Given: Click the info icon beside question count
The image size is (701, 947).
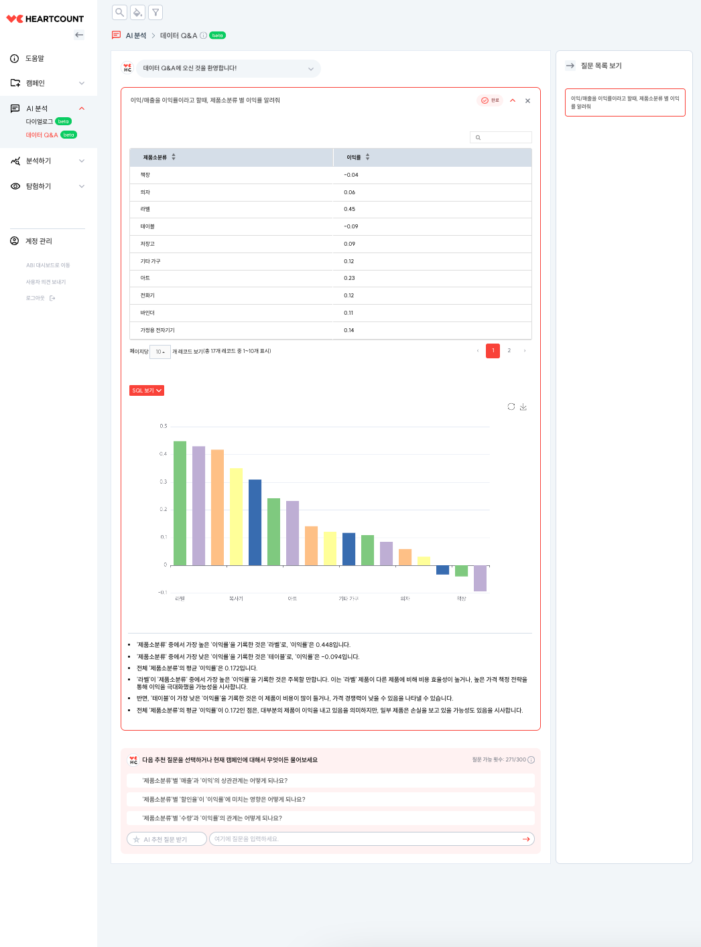Looking at the screenshot, I should tap(531, 759).
